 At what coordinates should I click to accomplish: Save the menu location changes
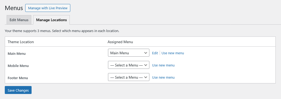(18, 90)
